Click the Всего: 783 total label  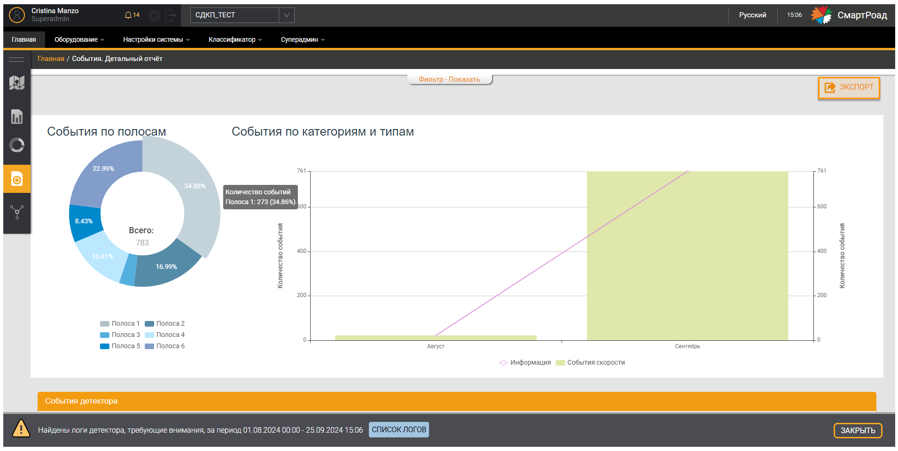tap(142, 237)
